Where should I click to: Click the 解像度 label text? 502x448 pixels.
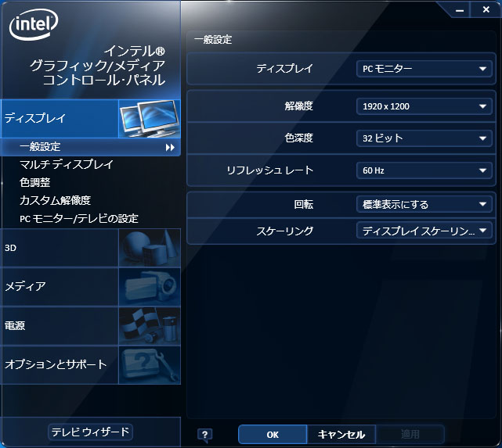click(x=298, y=106)
